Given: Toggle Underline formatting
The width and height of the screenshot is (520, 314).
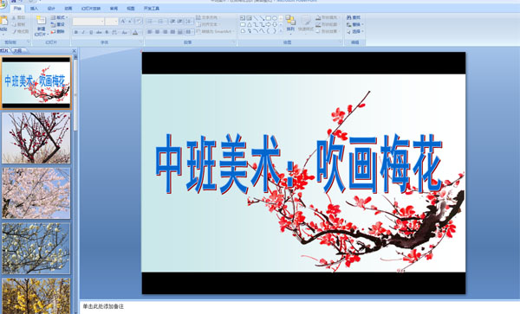Looking at the screenshot, I should pyautogui.click(x=91, y=32).
